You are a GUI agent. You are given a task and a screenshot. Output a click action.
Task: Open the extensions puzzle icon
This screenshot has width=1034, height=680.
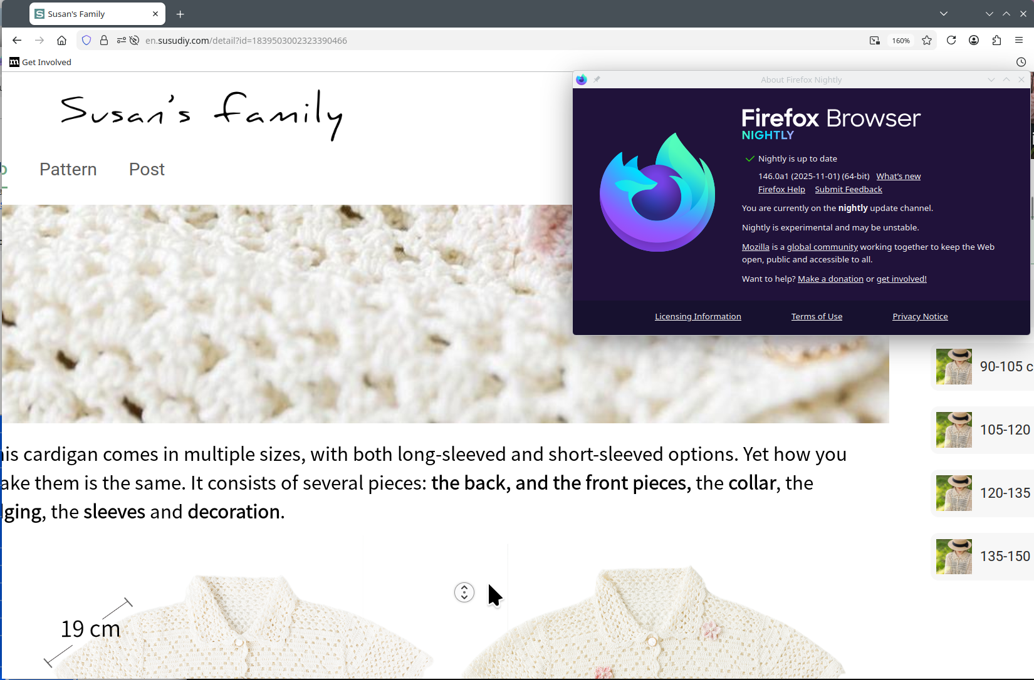point(996,41)
